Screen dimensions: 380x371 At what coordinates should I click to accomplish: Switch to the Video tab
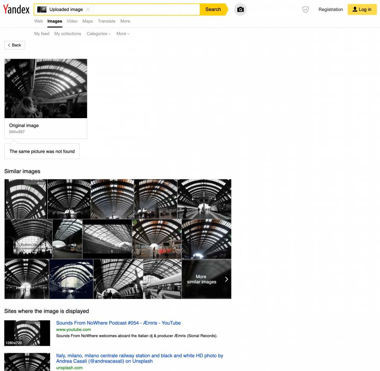point(72,21)
